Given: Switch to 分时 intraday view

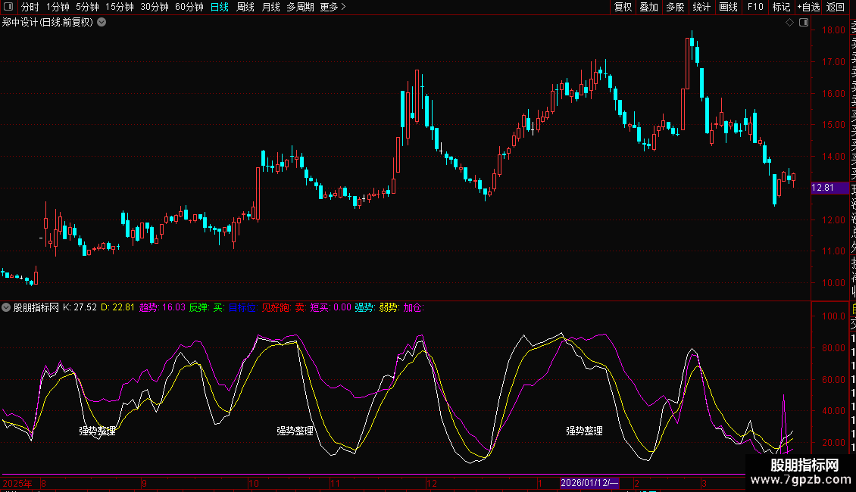Looking at the screenshot, I should [x=30, y=7].
